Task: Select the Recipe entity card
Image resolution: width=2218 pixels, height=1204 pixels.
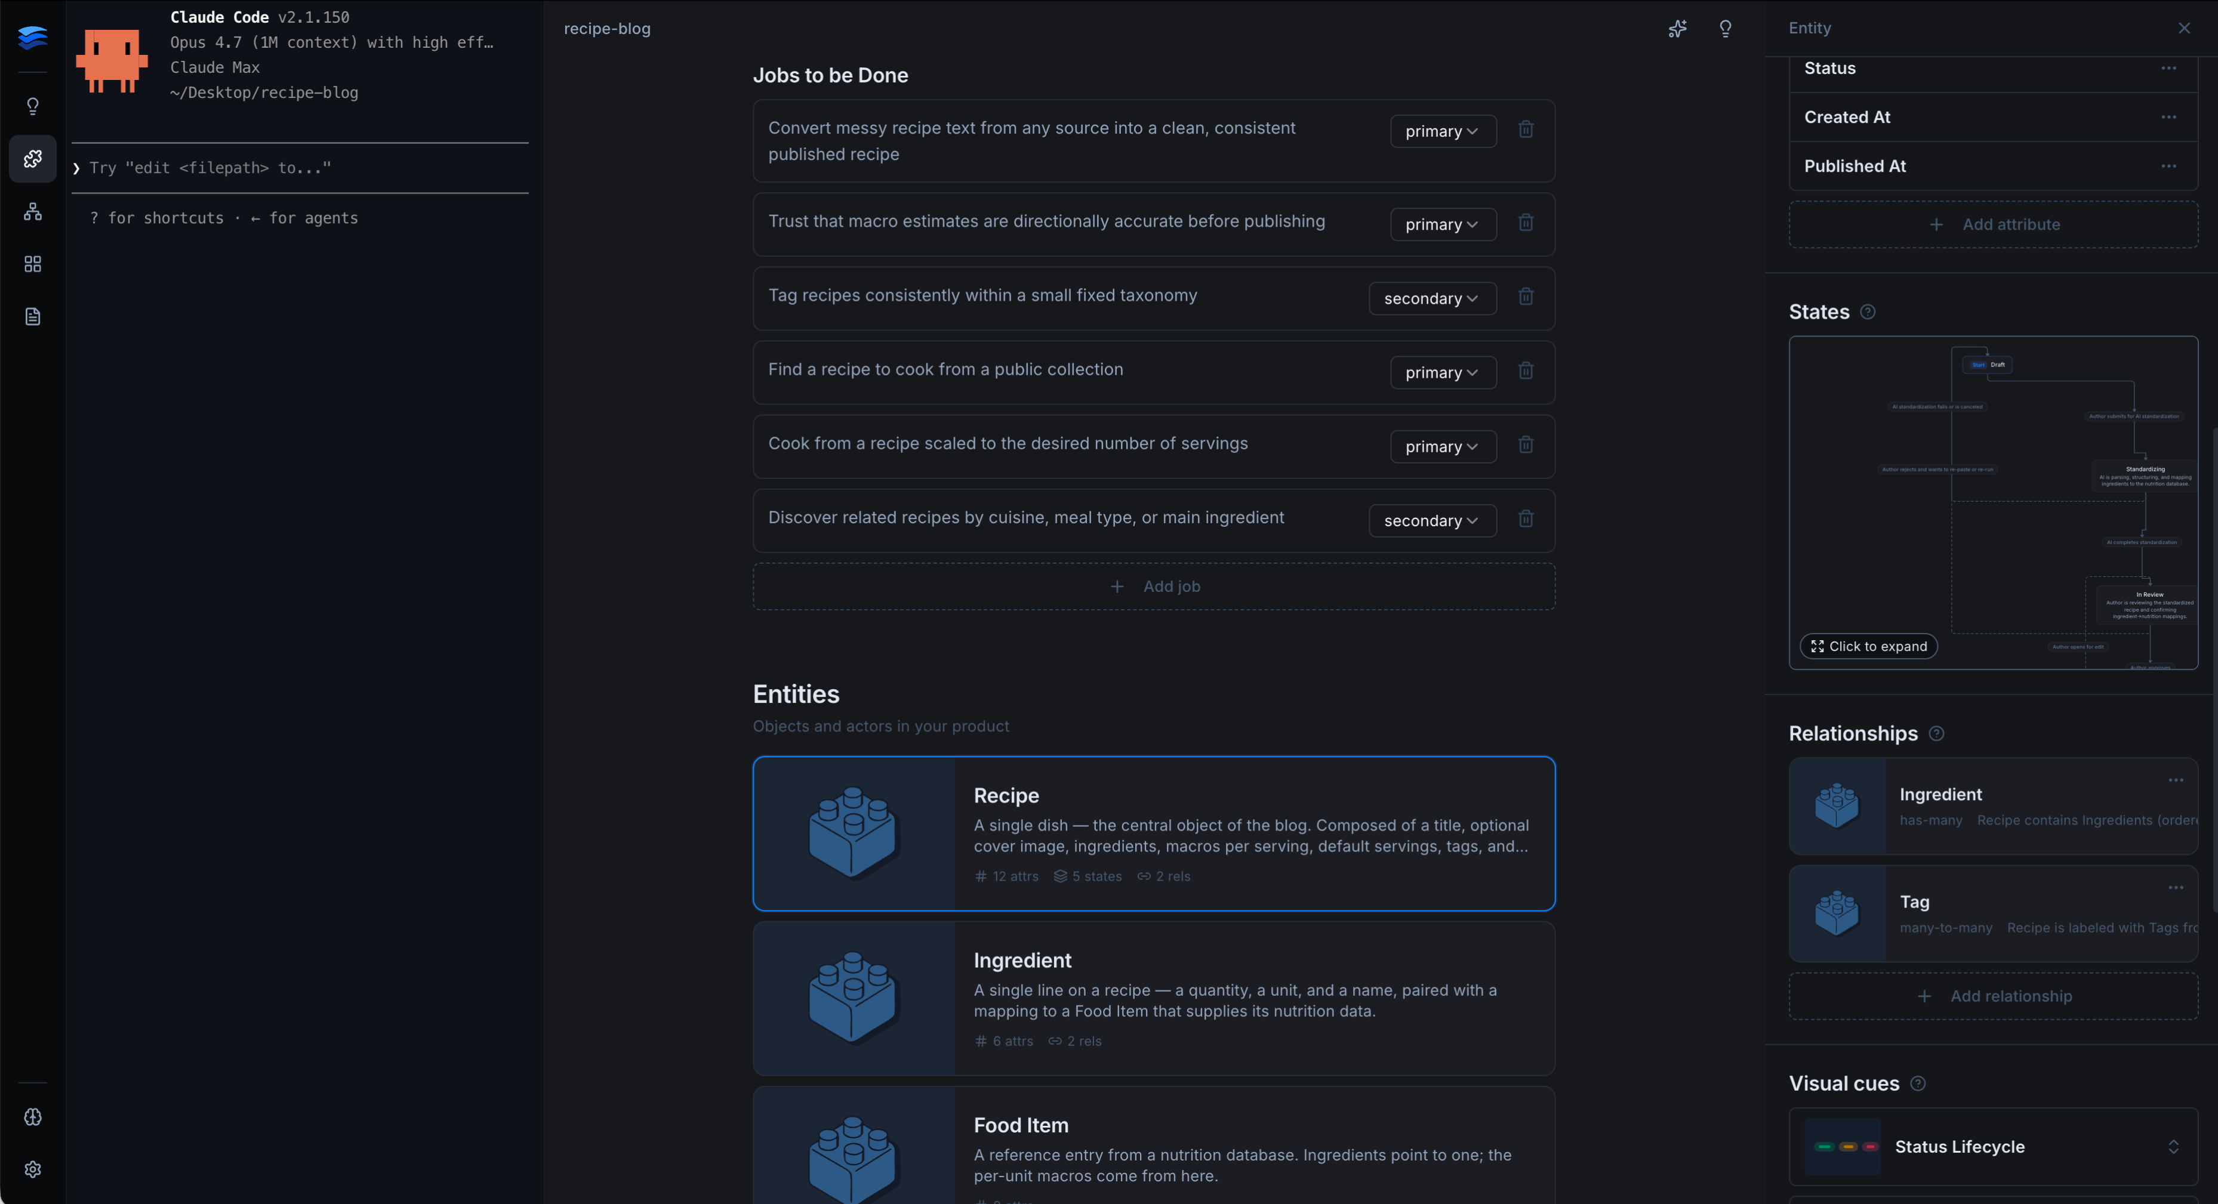Action: click(1154, 833)
